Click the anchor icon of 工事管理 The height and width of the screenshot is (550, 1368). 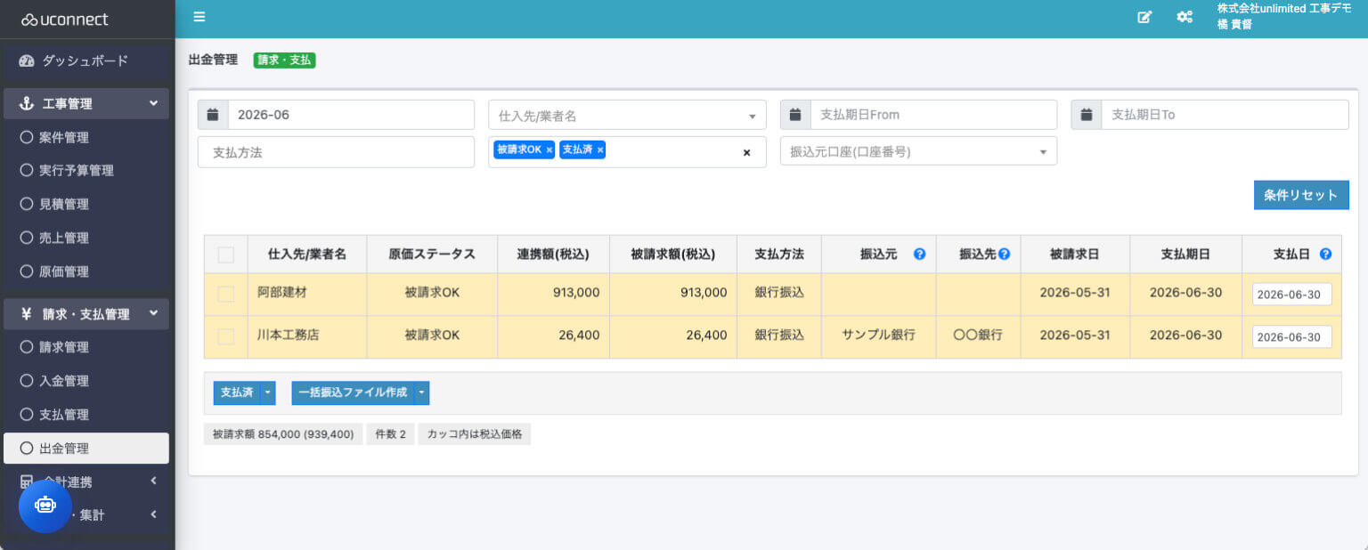(26, 104)
